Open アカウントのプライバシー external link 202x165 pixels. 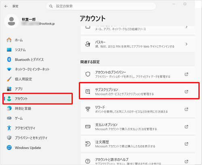[x=186, y=74]
